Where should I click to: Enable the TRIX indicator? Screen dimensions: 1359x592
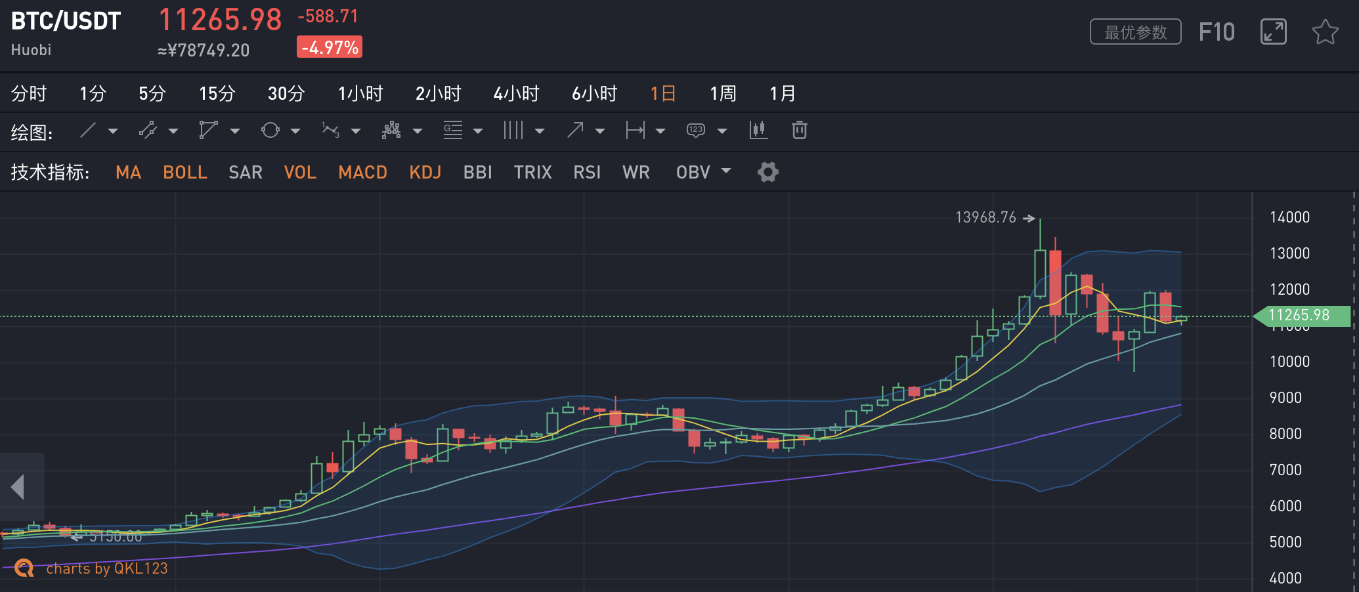[x=532, y=172]
